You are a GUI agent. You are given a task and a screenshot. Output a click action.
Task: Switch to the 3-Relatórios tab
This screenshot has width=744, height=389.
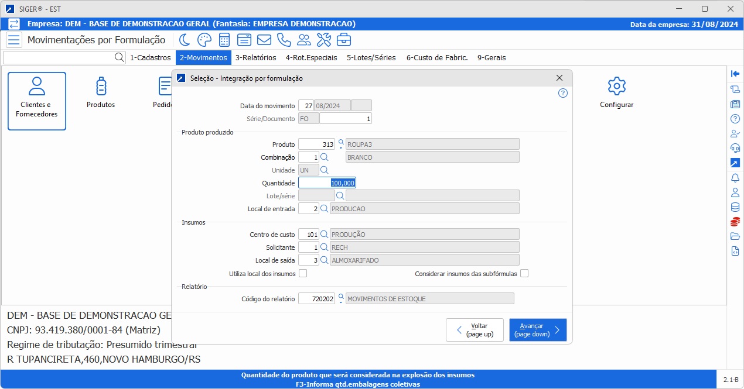[x=255, y=58]
